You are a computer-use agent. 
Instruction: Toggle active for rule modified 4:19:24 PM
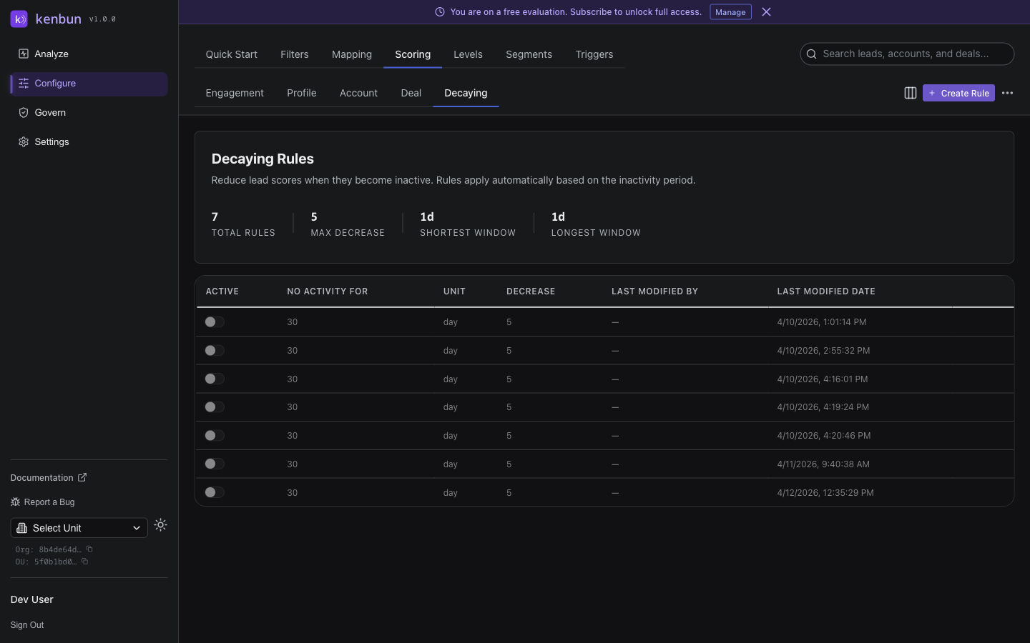(x=215, y=407)
